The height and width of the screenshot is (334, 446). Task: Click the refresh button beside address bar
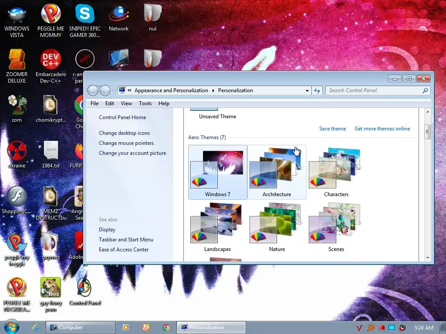317,90
